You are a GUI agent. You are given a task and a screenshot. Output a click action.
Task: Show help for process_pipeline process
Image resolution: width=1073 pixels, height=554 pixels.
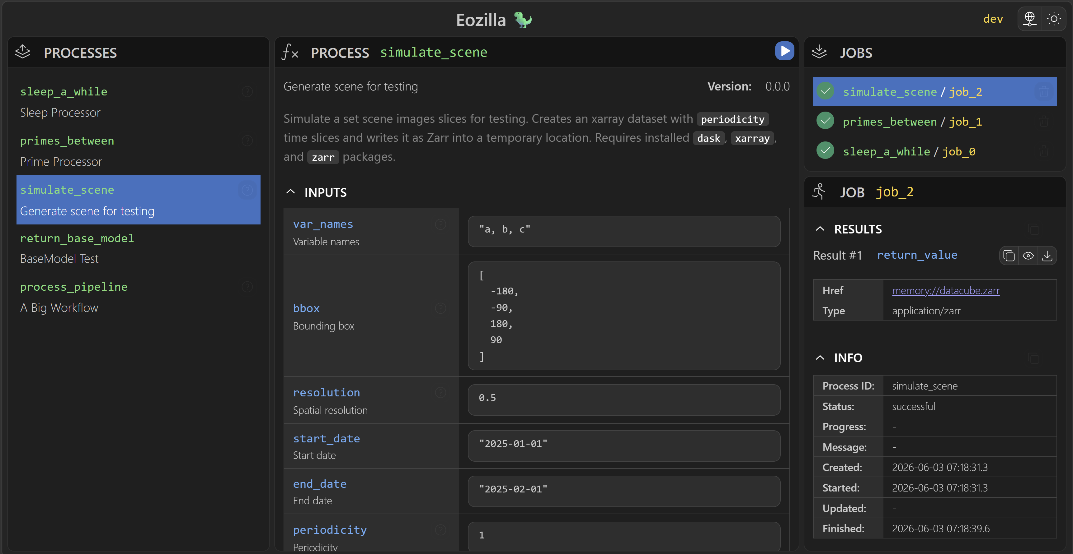pyautogui.click(x=247, y=287)
